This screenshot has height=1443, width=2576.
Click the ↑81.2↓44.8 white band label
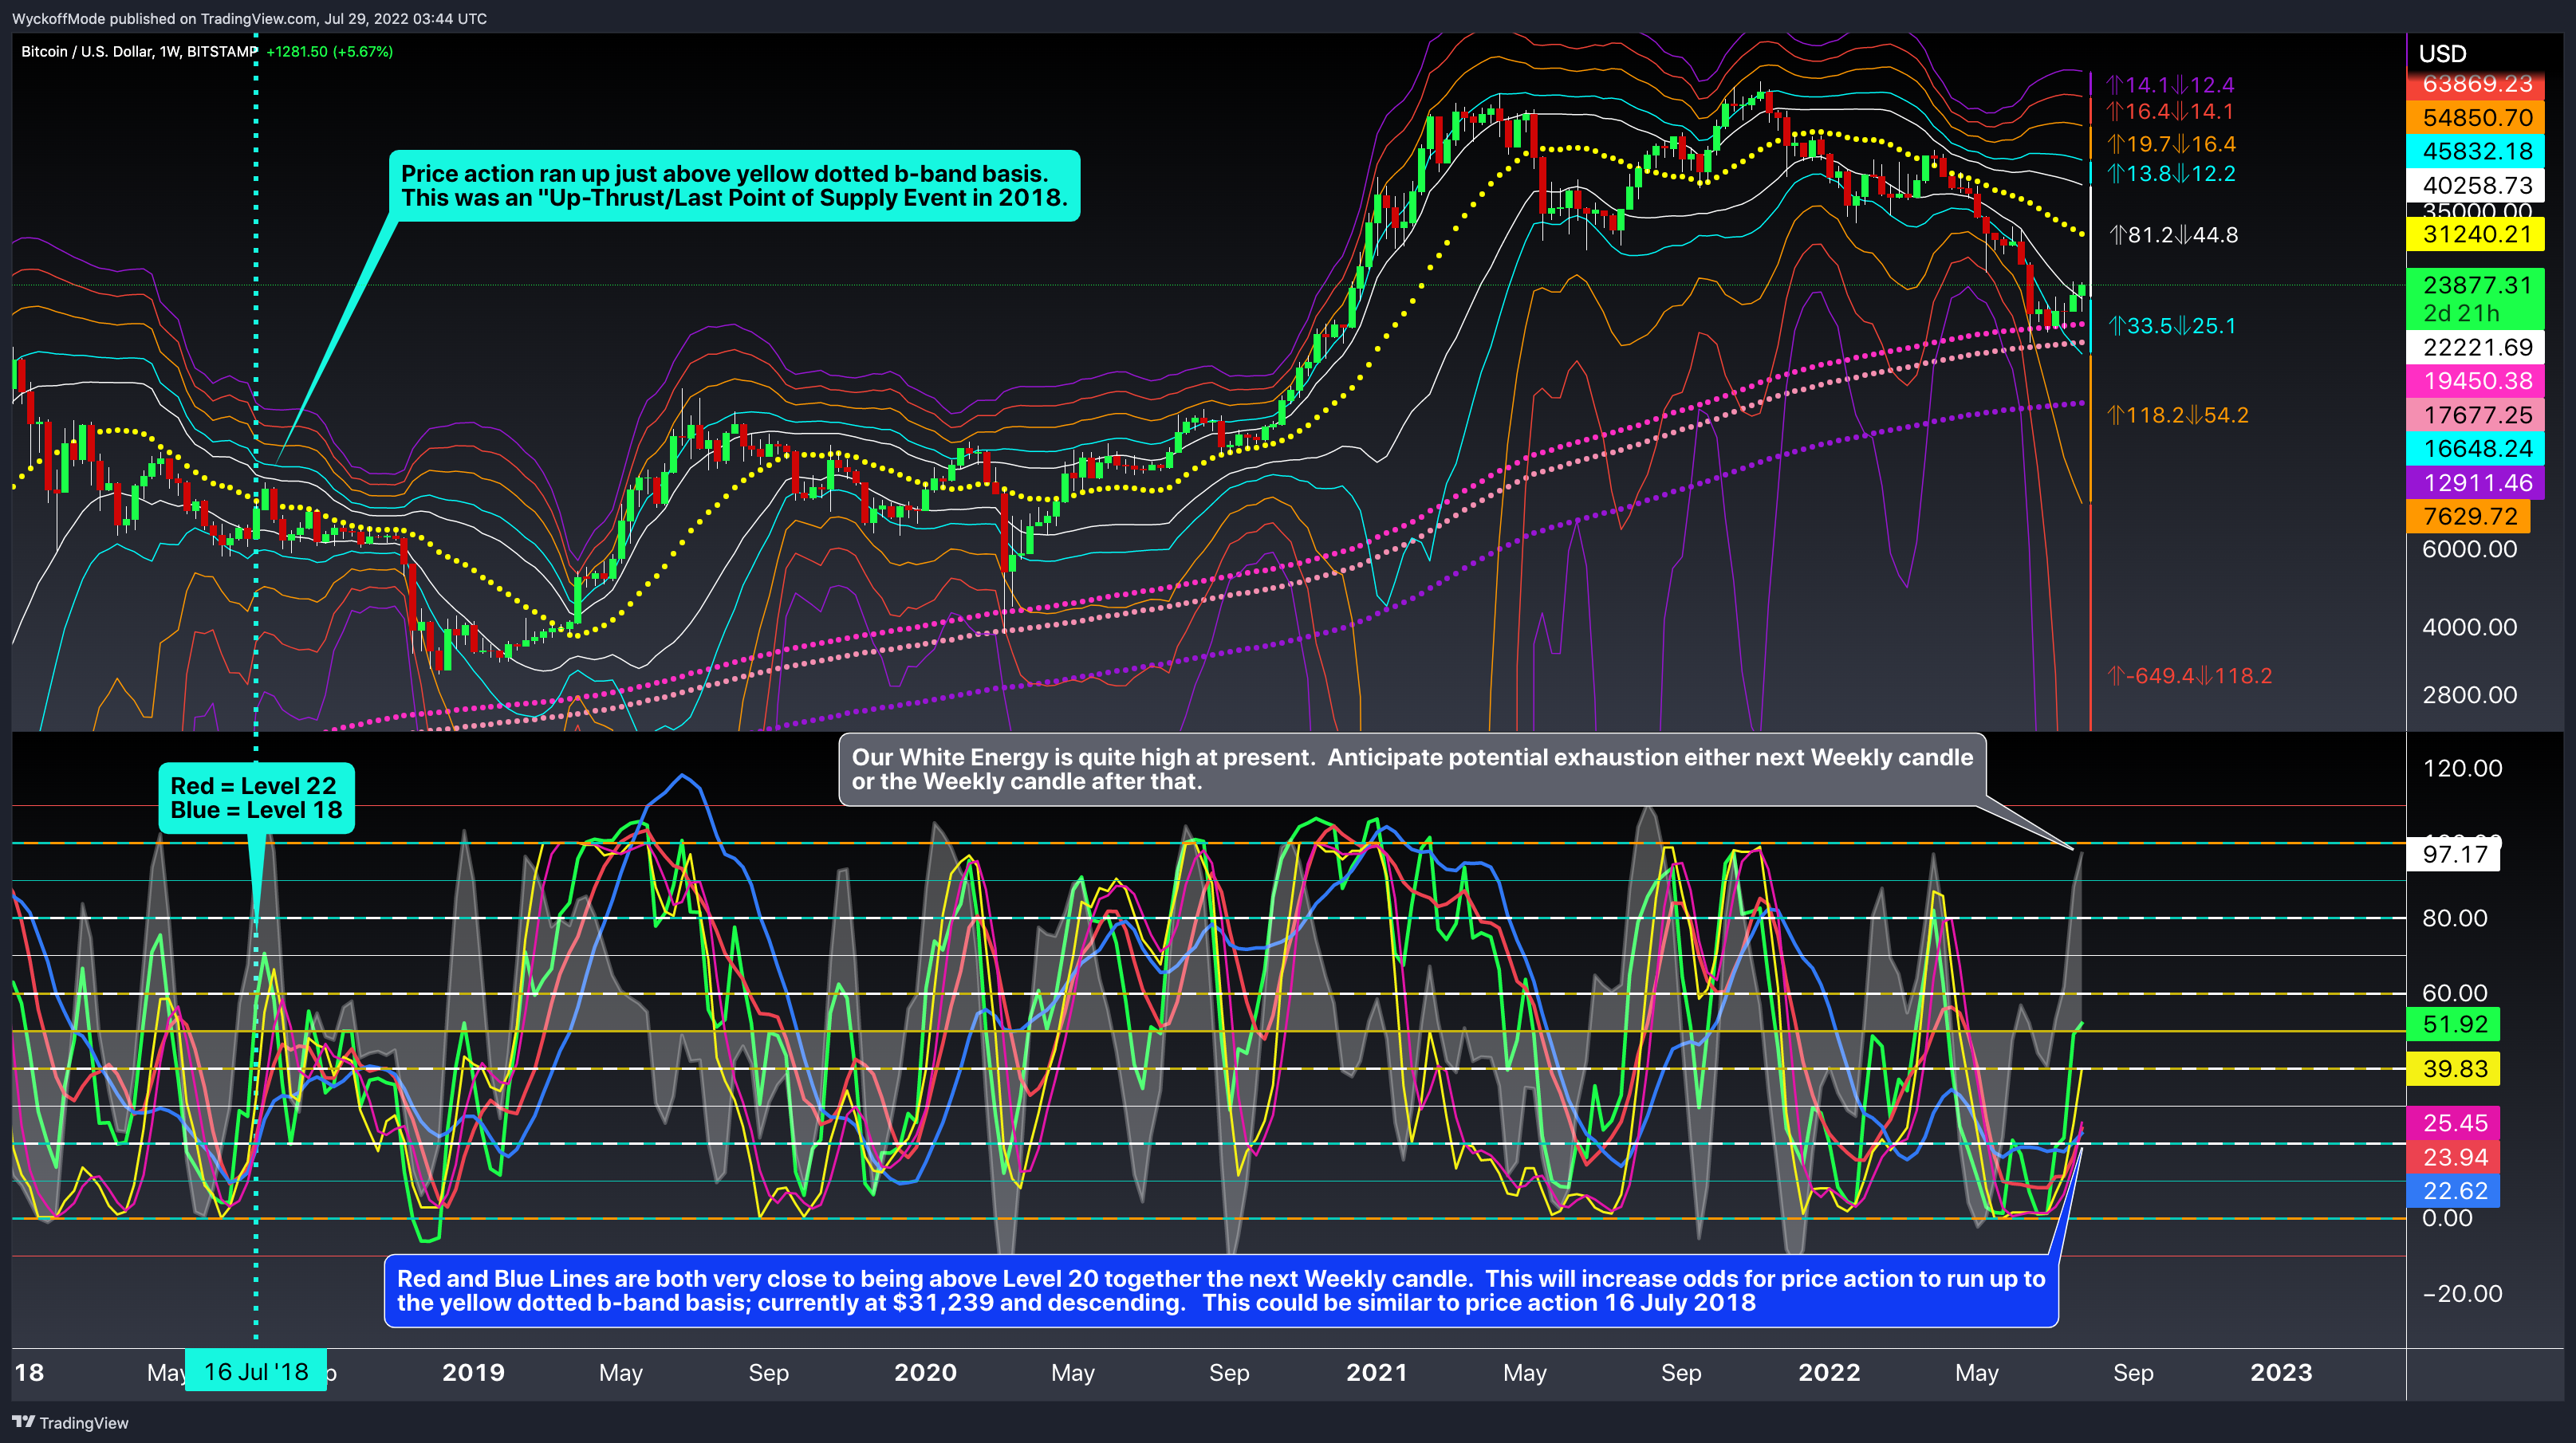2173,235
